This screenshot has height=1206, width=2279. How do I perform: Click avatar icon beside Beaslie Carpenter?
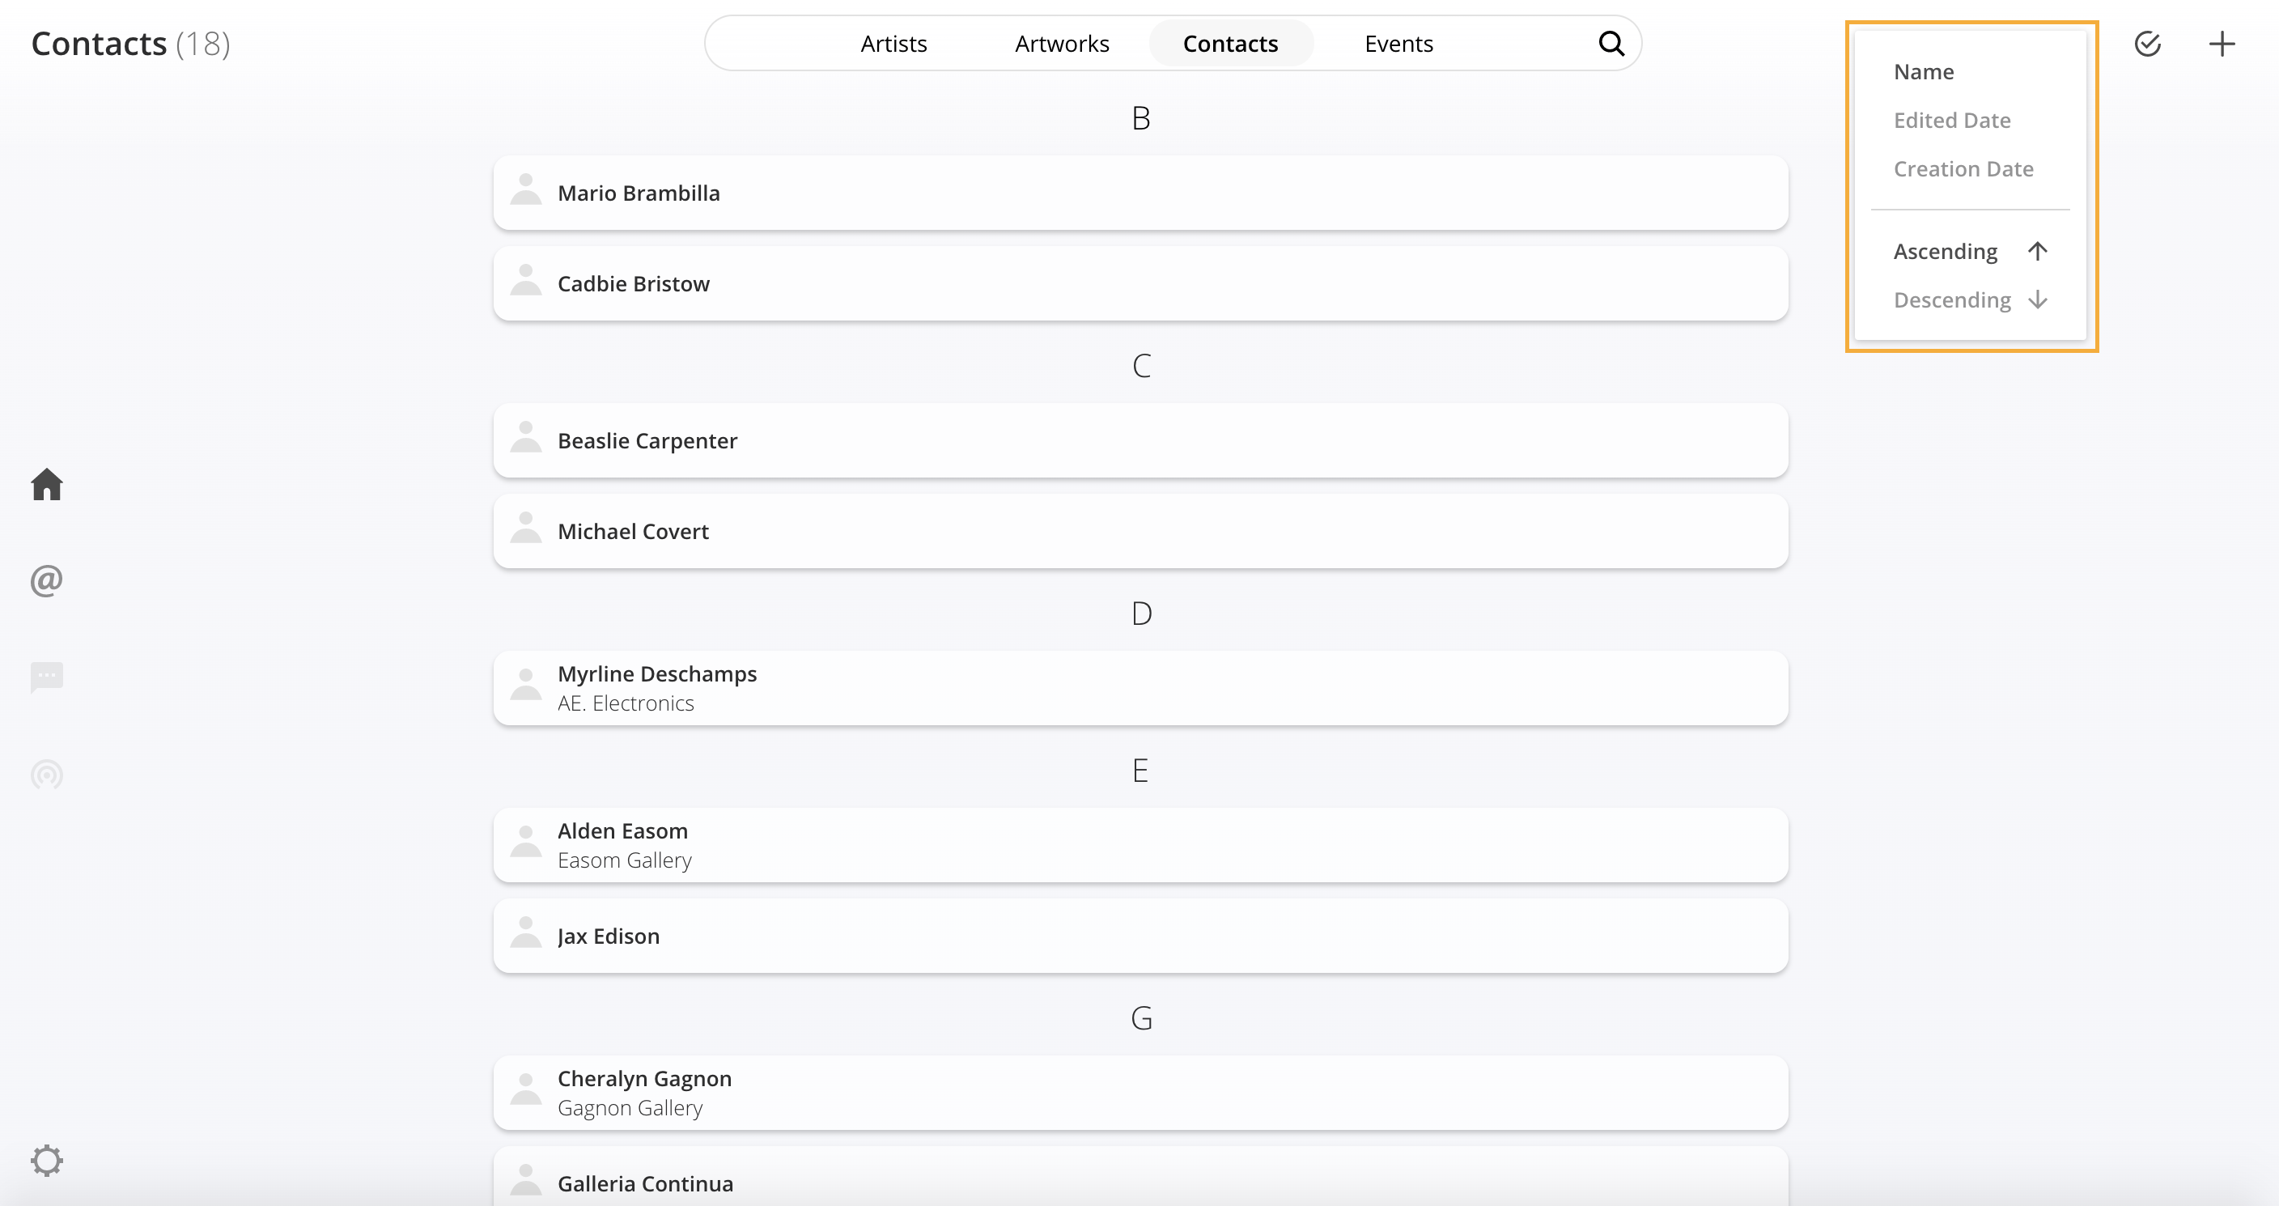(525, 437)
